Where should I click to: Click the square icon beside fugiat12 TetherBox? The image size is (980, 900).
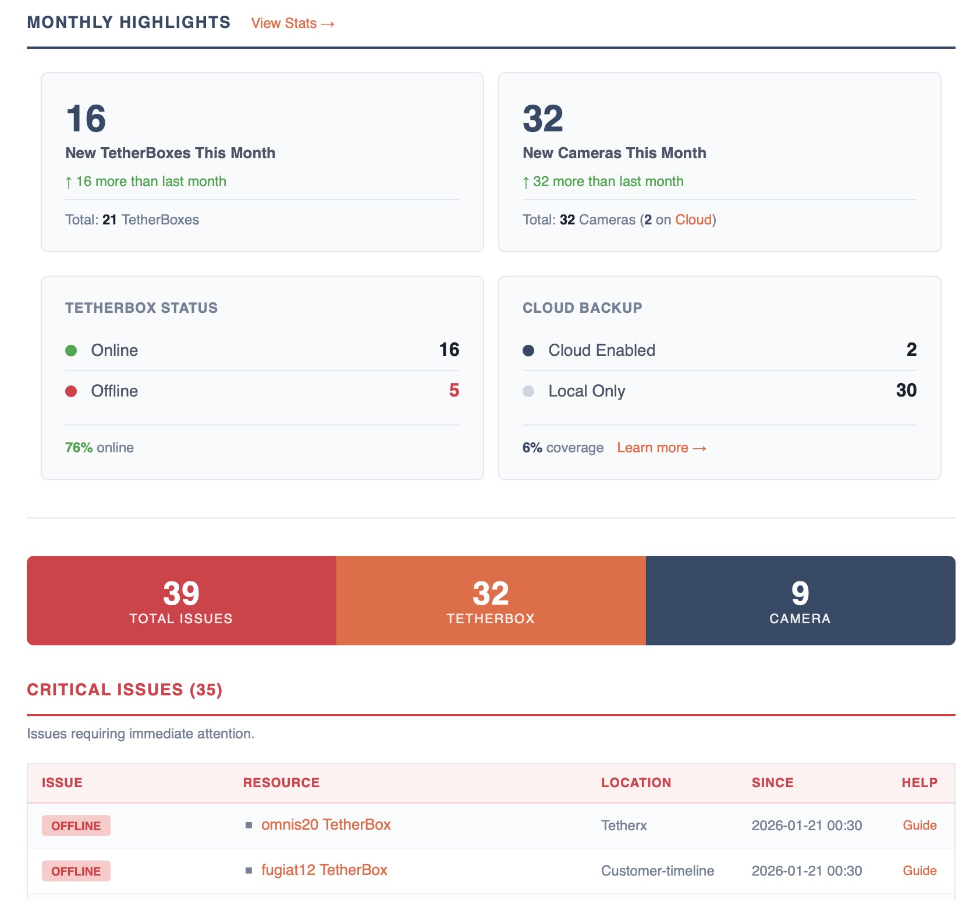[x=248, y=869]
